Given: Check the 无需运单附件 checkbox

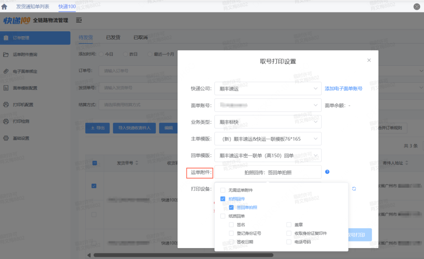Looking at the screenshot, I should [x=223, y=190].
